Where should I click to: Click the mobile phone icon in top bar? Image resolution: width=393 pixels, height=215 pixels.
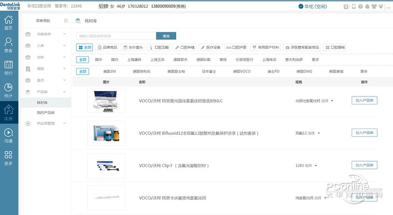point(354,7)
